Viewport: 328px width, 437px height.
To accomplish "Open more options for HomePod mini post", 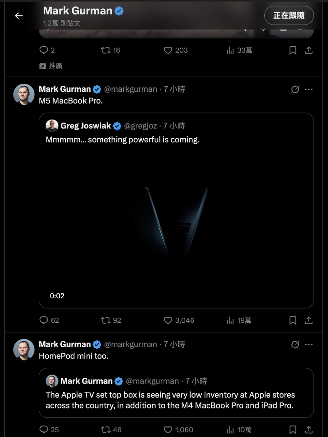I will (x=309, y=345).
